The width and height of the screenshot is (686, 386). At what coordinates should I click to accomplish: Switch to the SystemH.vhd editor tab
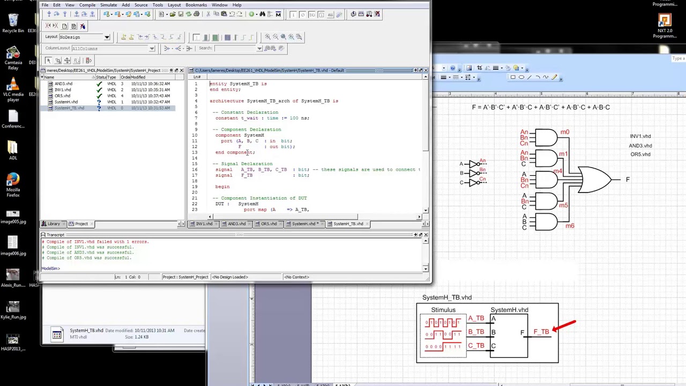pos(304,224)
